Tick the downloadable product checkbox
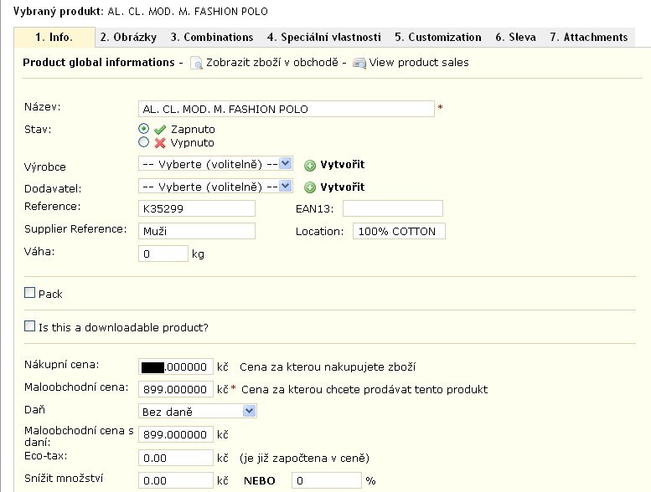 click(30, 326)
